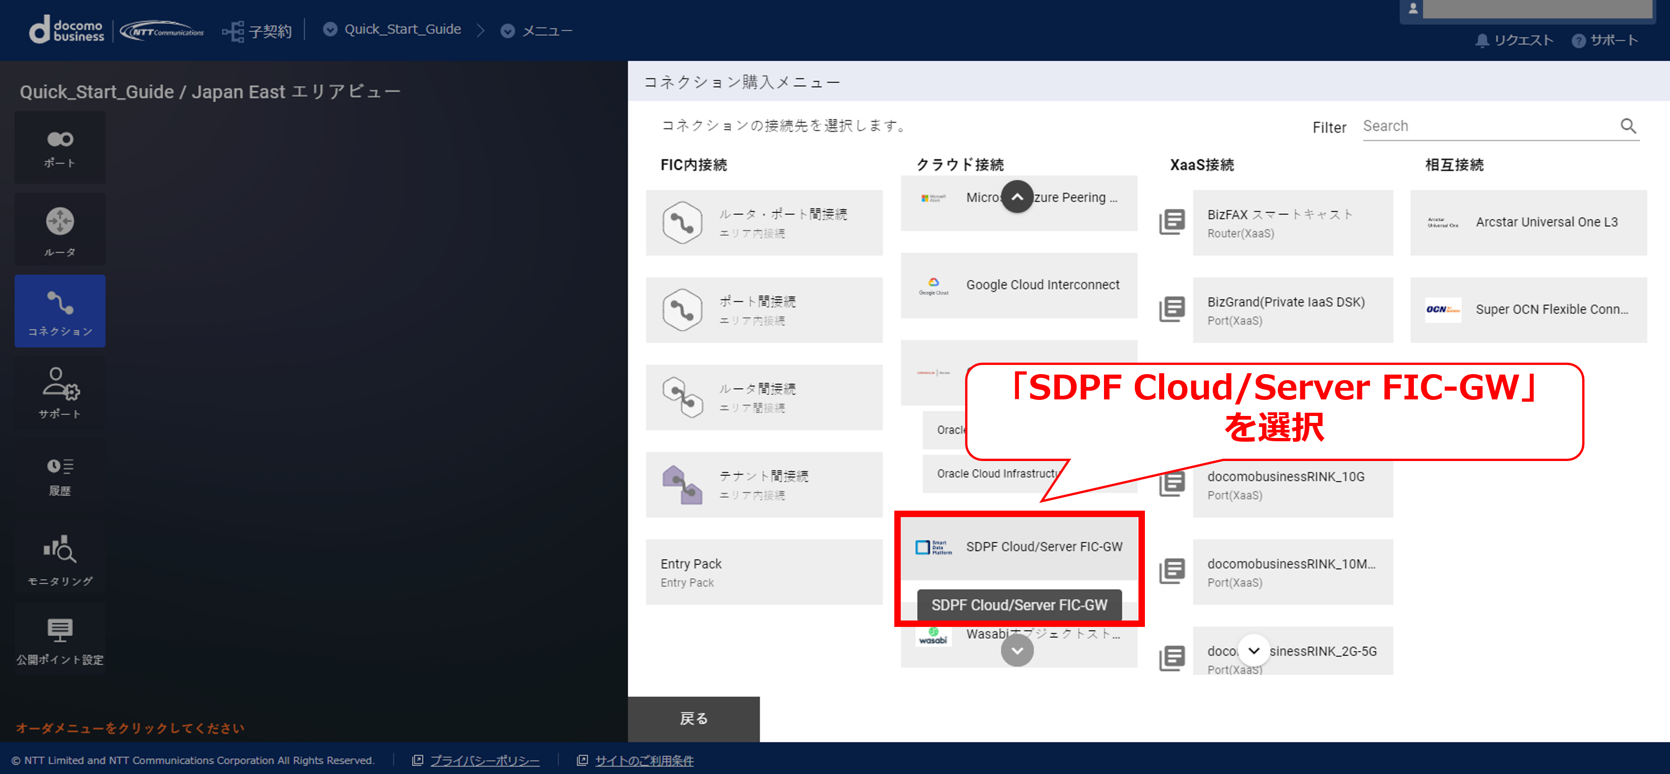
Task: Open the 公開ポイント設定 sidebar icon
Action: pyautogui.click(x=60, y=640)
